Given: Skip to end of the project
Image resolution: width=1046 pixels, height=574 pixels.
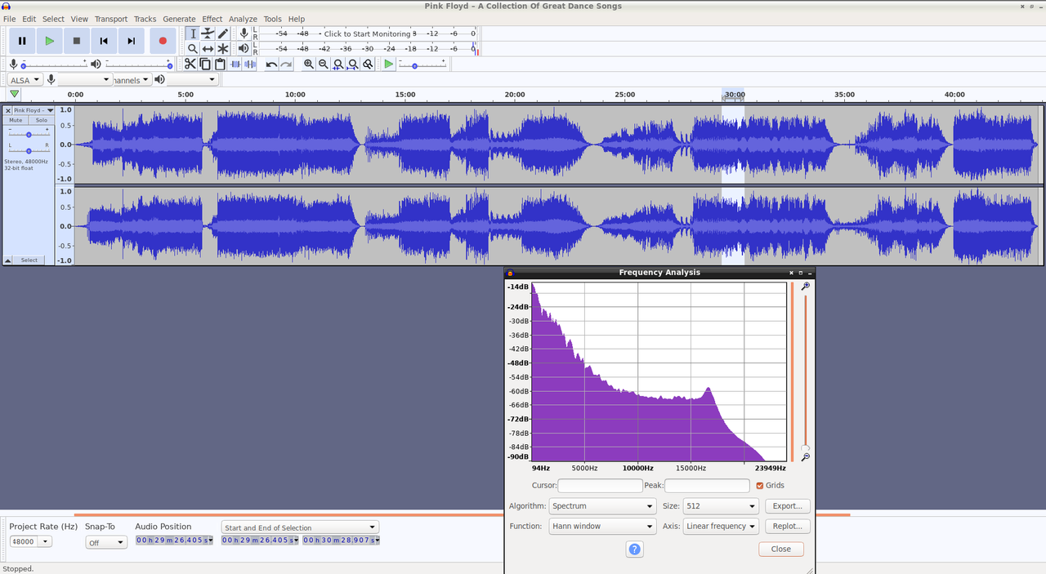Looking at the screenshot, I should coord(131,40).
